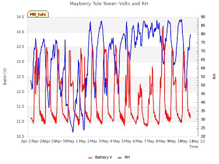Click the 13.0 left axis tick label
Image resolution: width=219 pixels, height=164 pixels.
pos(21,61)
